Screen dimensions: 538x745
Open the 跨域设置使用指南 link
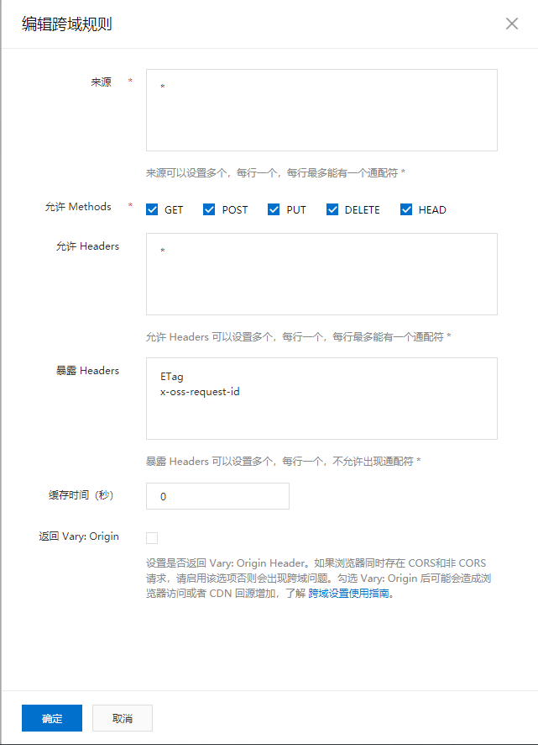(348, 594)
